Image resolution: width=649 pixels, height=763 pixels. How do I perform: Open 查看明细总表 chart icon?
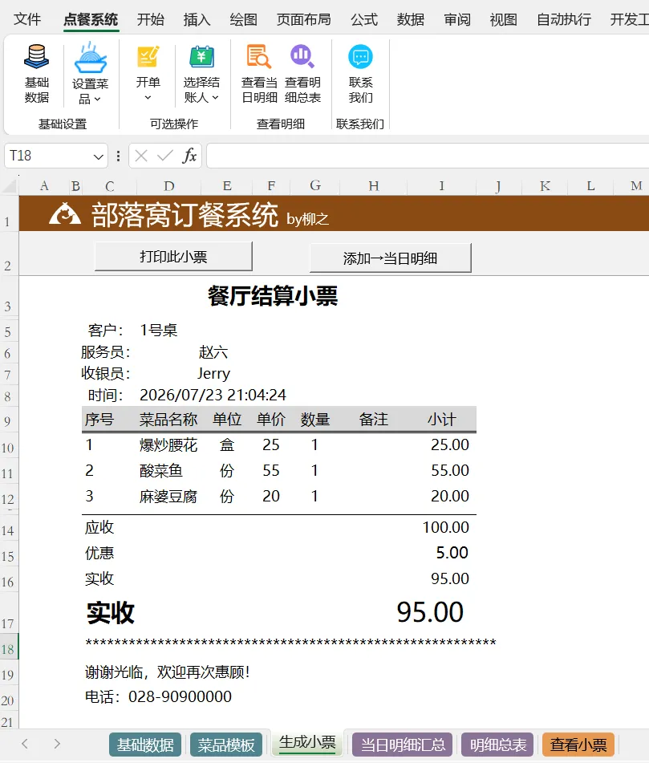(302, 56)
